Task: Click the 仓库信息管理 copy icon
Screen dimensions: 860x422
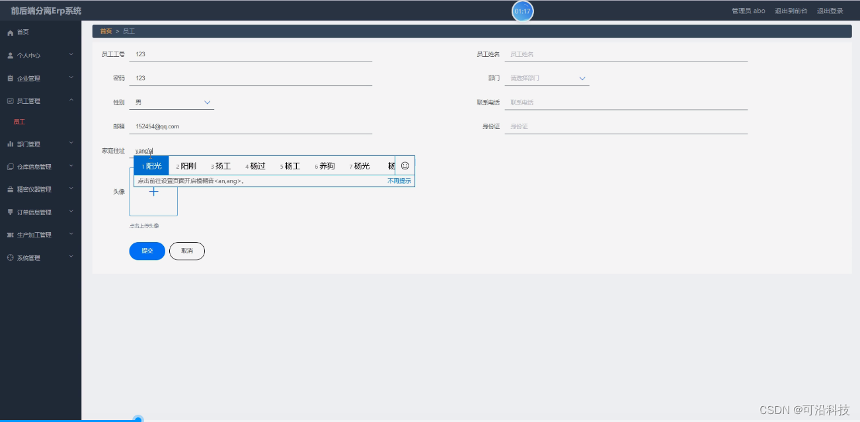Action: 10,167
